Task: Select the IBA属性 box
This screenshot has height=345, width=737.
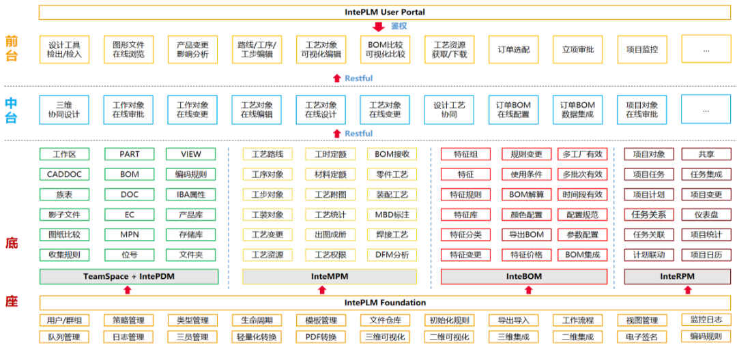Action: [x=191, y=194]
